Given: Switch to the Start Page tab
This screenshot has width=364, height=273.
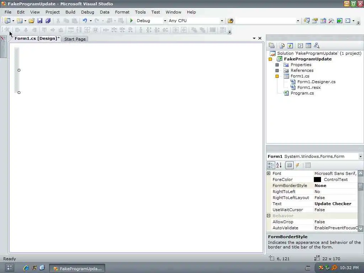Looking at the screenshot, I should click(75, 39).
